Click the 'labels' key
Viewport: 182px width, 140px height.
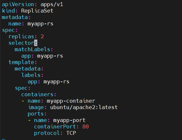pos(31,75)
